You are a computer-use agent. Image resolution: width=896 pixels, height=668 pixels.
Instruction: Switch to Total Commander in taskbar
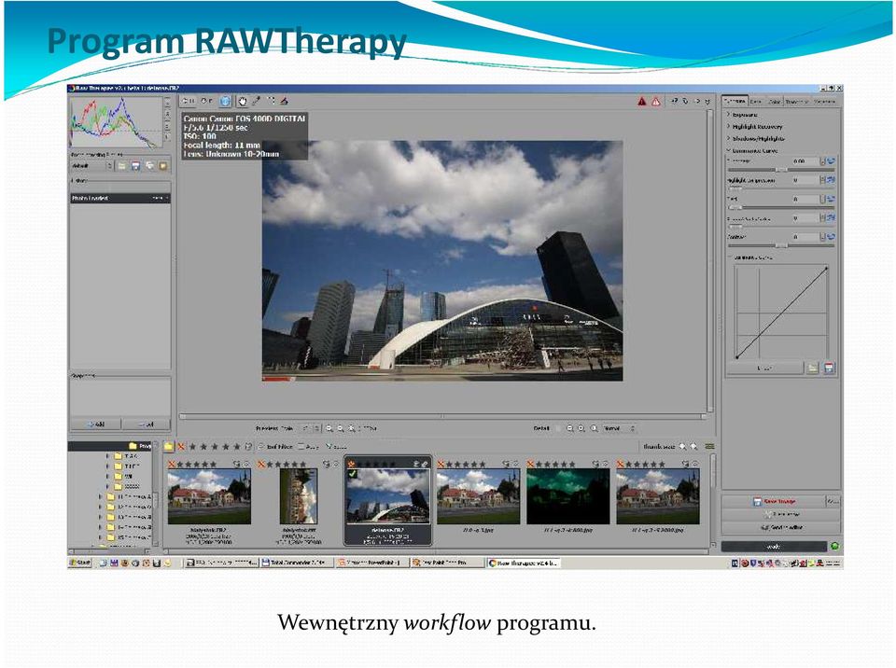click(296, 563)
